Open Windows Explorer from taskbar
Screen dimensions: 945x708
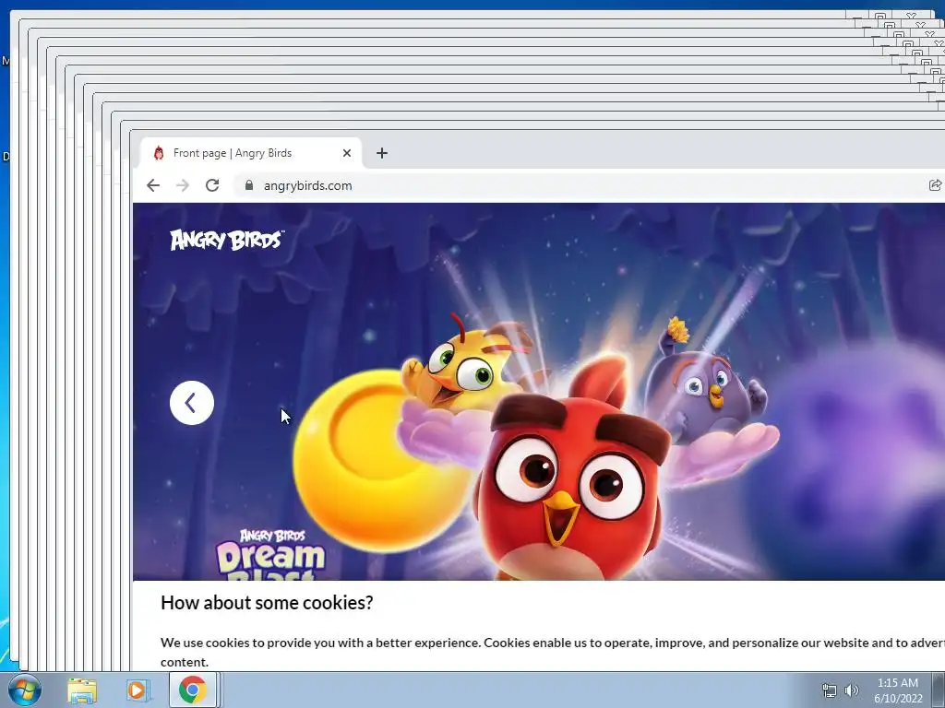(x=81, y=690)
